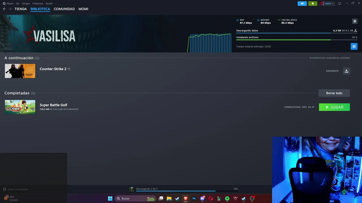Open Photoshop from the taskbar
Viewport: 362px width, 203px height.
[x=194, y=198]
